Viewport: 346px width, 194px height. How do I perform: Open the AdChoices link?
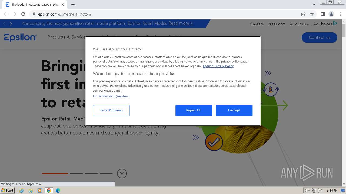[x=322, y=24]
